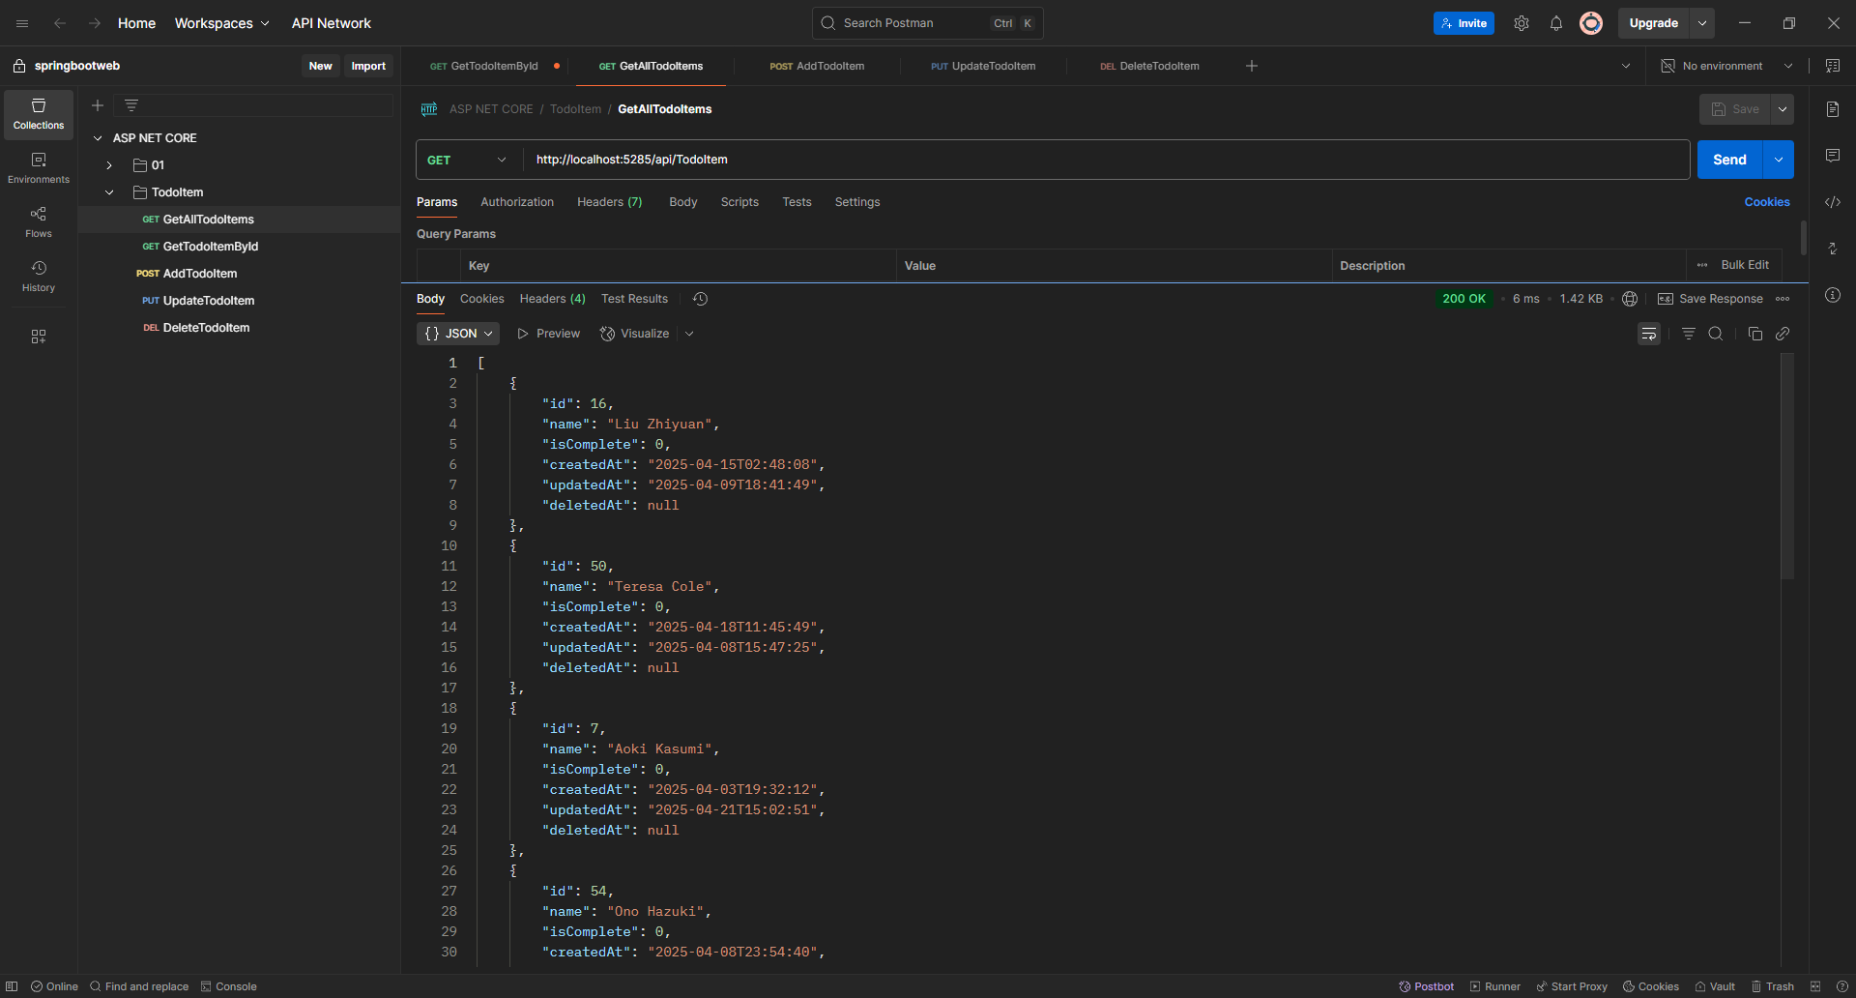The image size is (1856, 998).
Task: Click the notifications bell icon
Action: pyautogui.click(x=1555, y=23)
